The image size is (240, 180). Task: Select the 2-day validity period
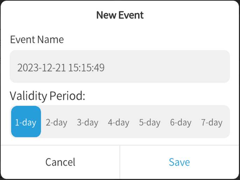click(x=56, y=122)
